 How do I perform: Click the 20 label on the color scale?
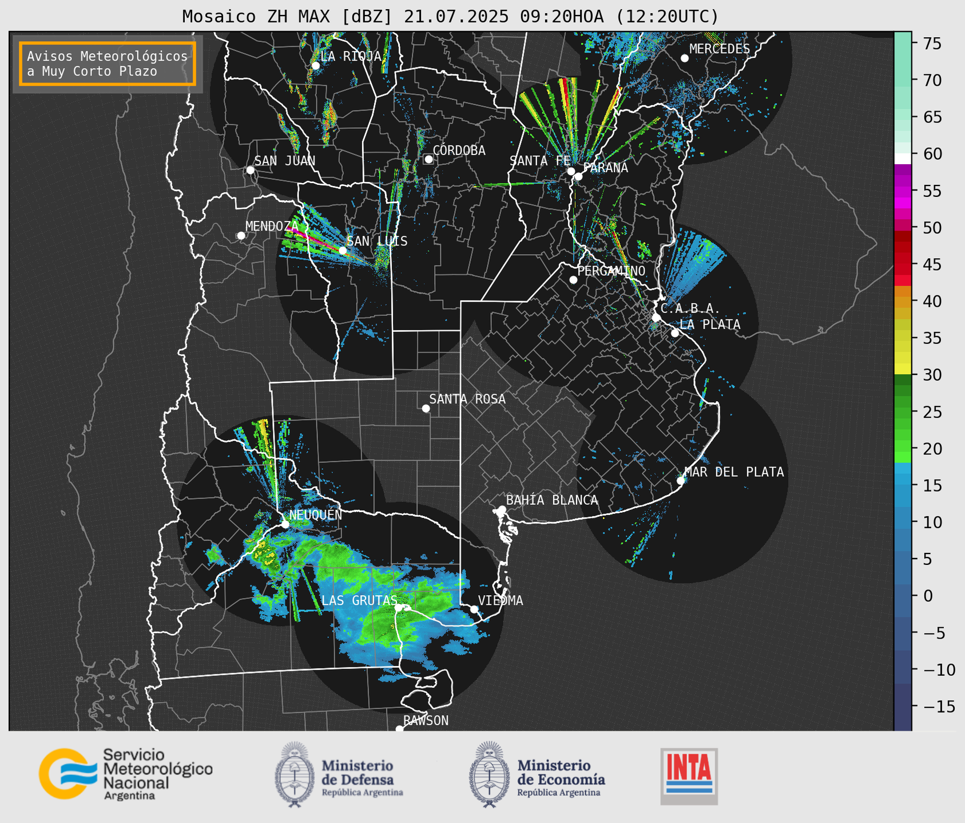click(x=932, y=449)
